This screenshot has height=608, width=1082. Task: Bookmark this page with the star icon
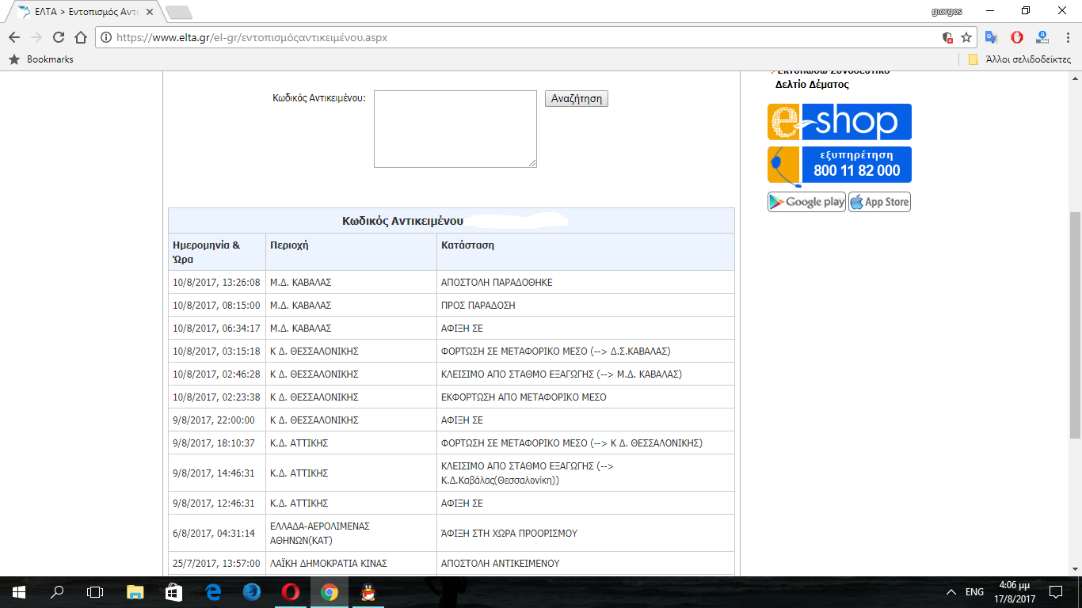click(x=966, y=37)
